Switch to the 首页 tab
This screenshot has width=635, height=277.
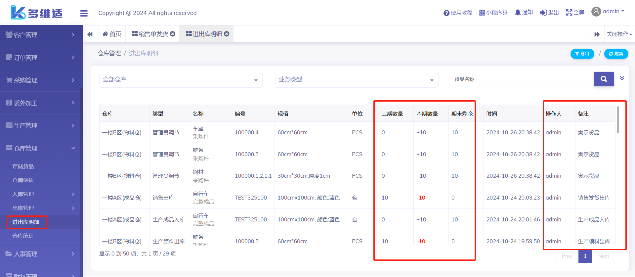point(112,34)
